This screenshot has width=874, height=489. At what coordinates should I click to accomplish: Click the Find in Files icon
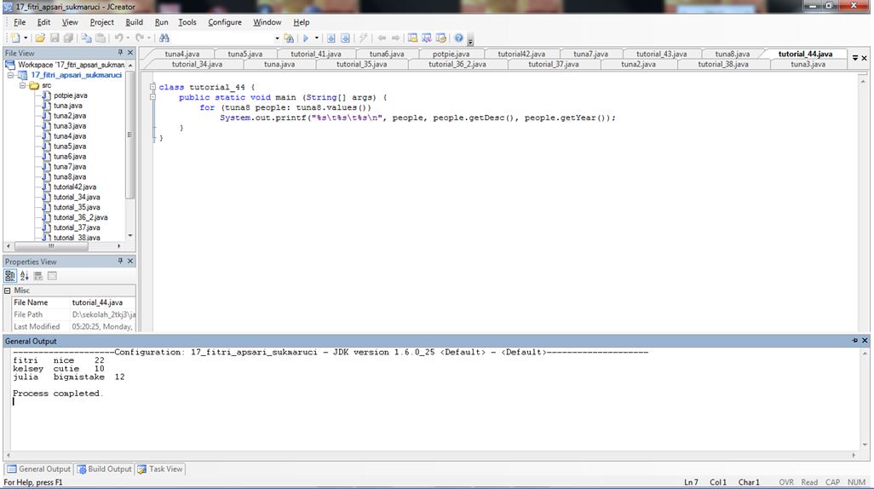[289, 38]
